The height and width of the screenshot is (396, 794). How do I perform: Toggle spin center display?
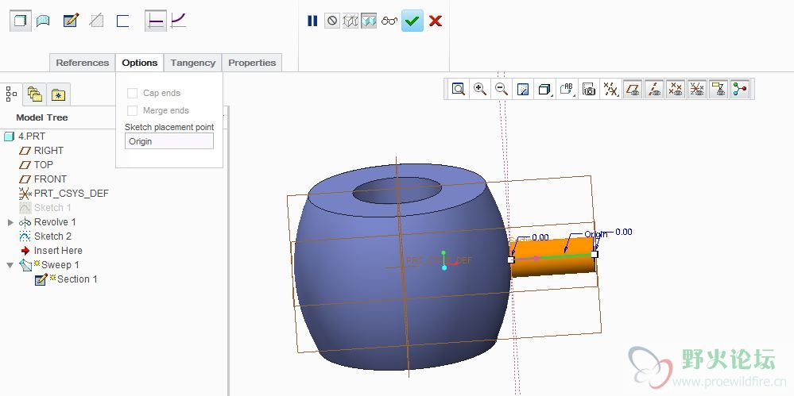(740, 90)
